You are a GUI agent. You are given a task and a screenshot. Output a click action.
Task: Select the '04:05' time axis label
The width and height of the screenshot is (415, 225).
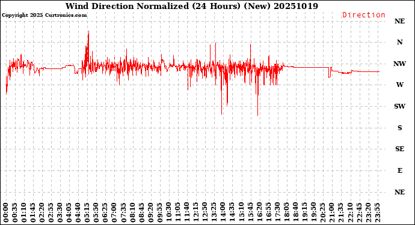(69, 213)
